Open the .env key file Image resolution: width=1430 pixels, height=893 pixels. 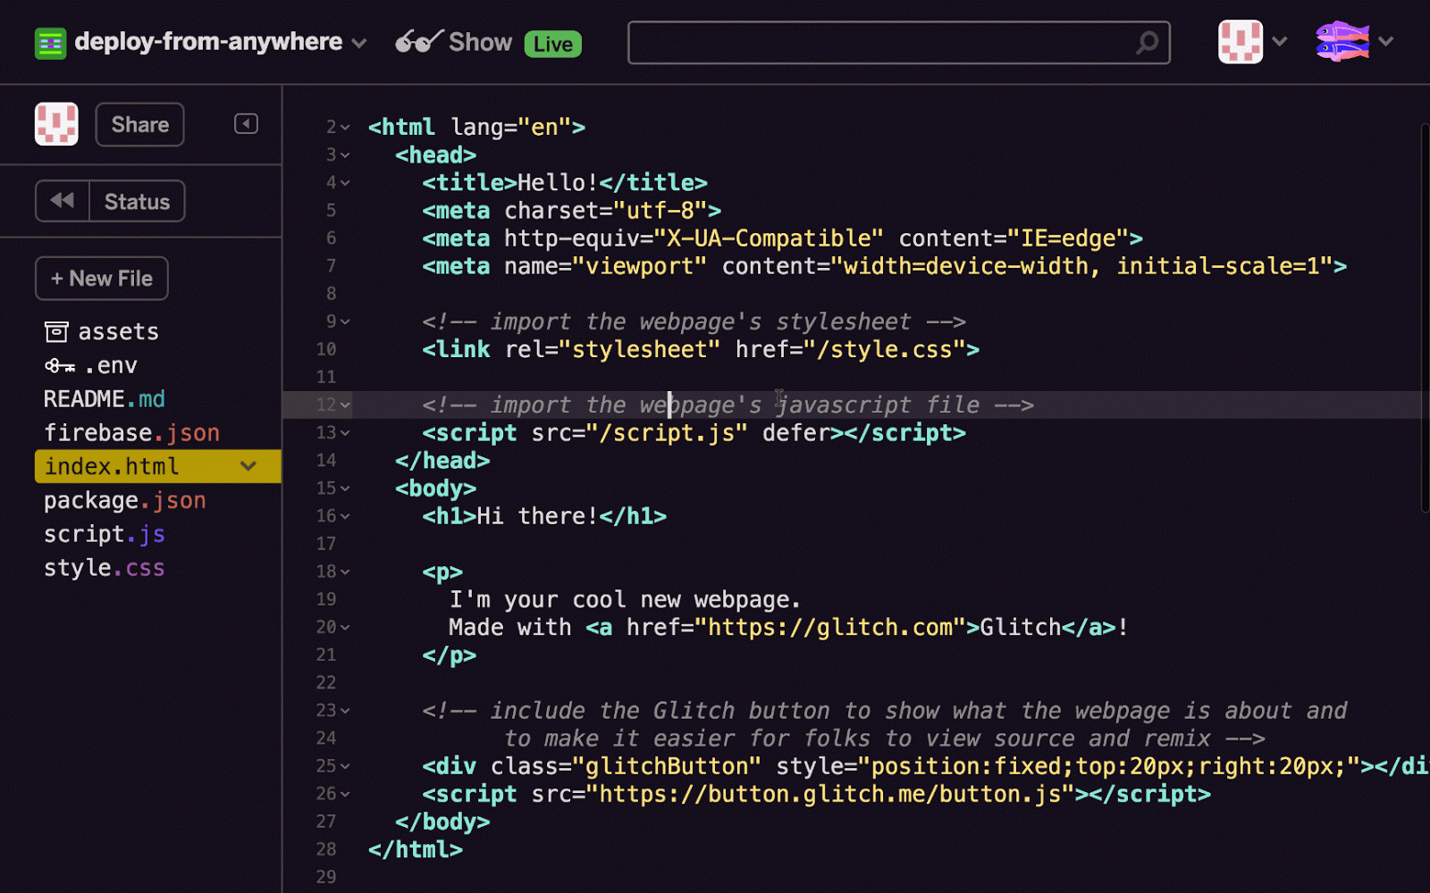[90, 365]
